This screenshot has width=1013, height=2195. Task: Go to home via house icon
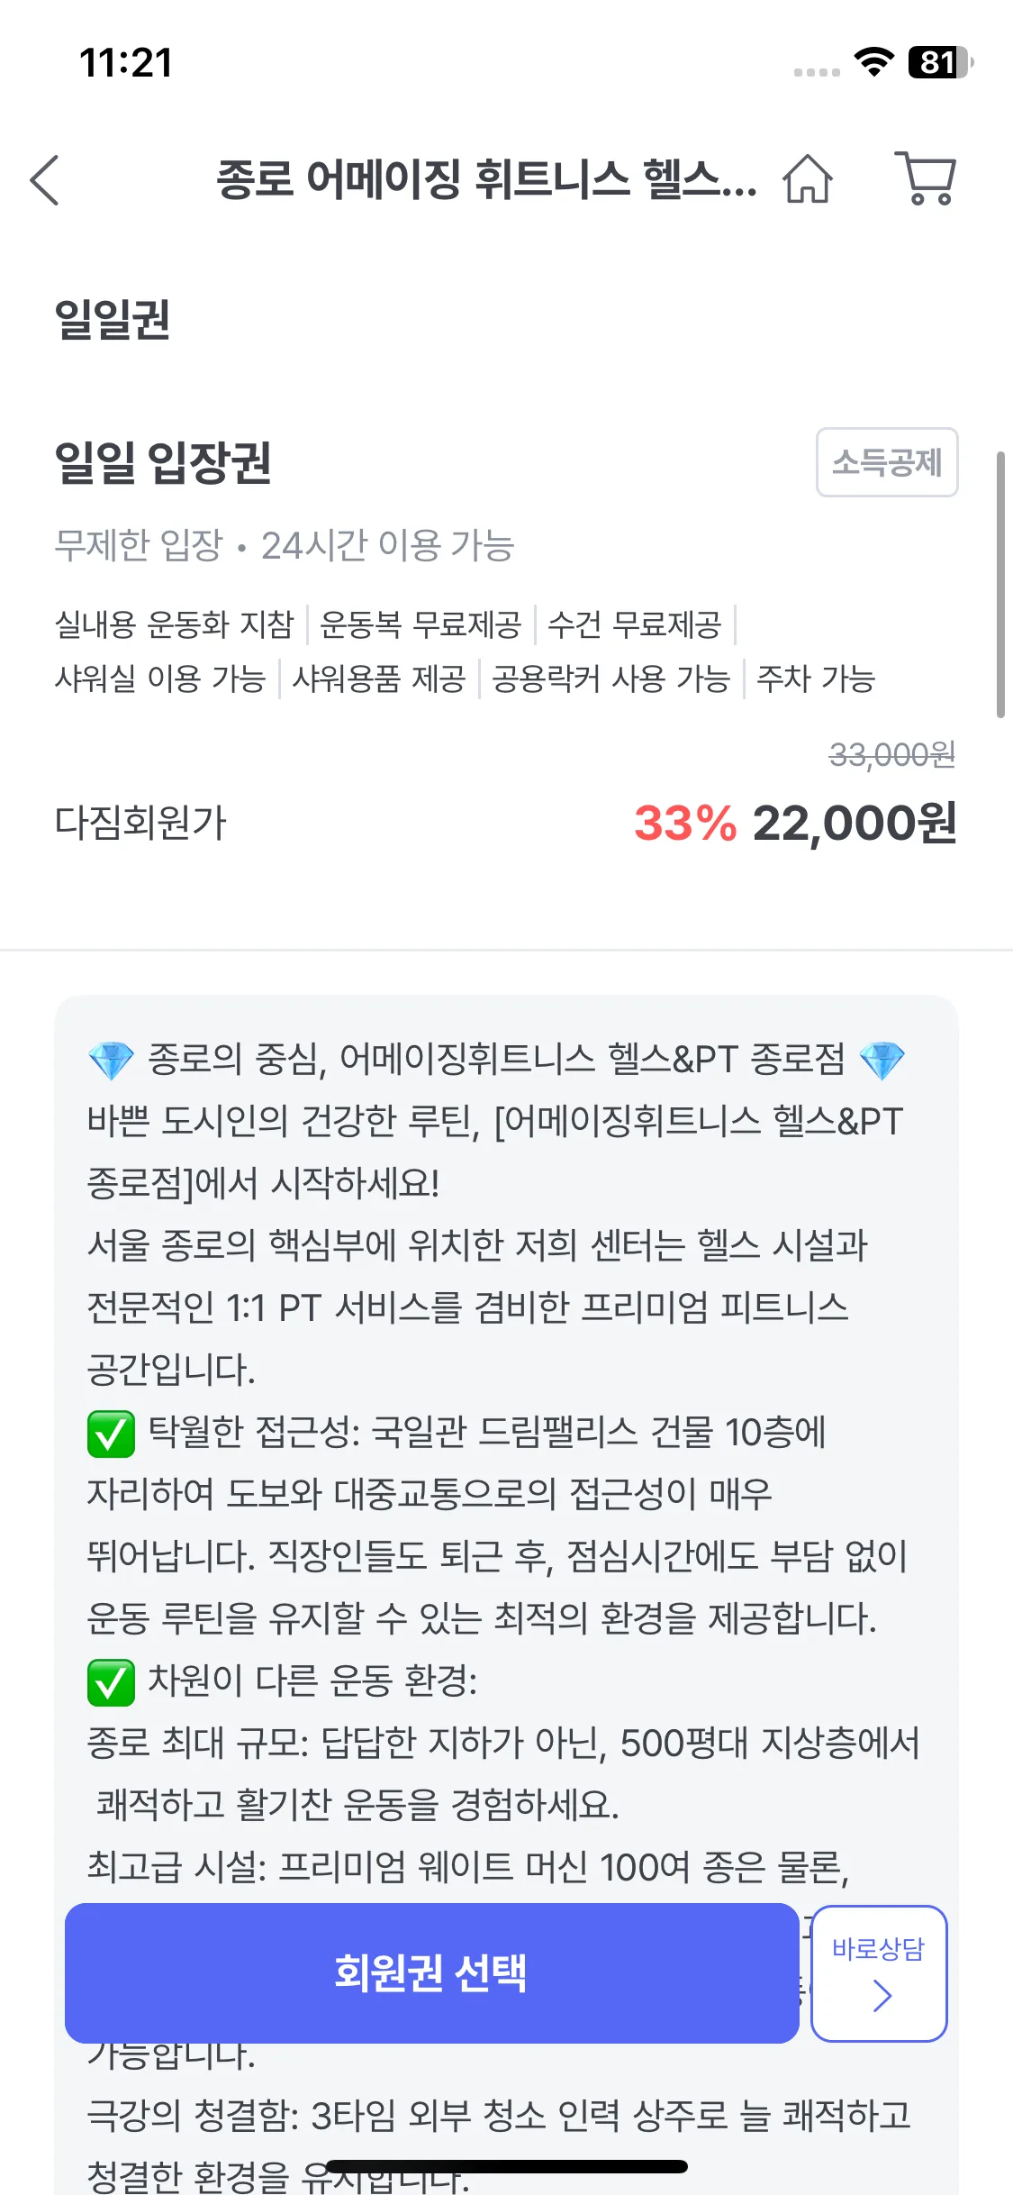[808, 178]
